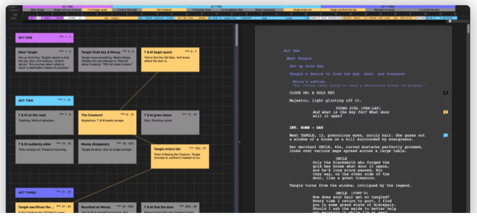
Task: Click the EXT. FOREST scene block in timeline
Action: pos(111,18)
